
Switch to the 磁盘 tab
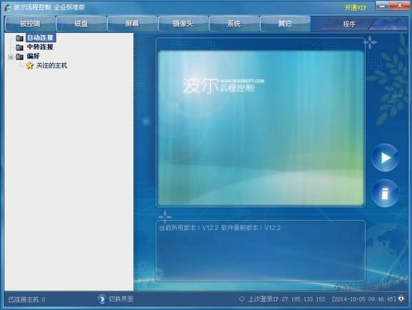[81, 23]
